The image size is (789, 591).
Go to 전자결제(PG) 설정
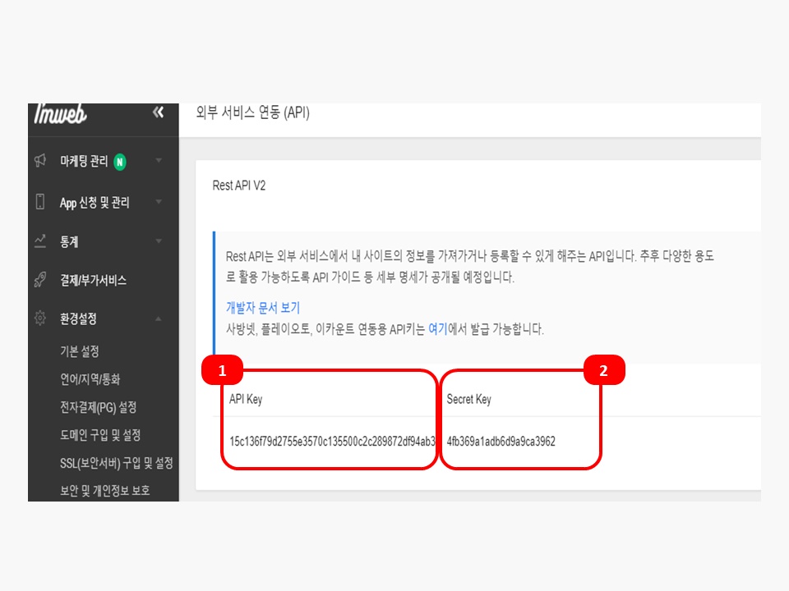tap(98, 407)
